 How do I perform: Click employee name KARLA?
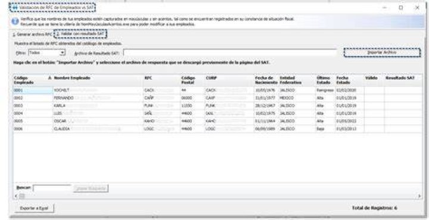[x=60, y=106]
